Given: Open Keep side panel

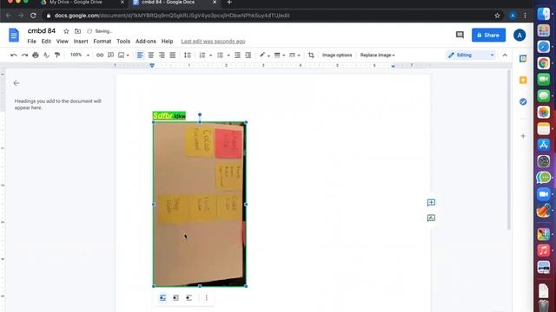Looking at the screenshot, I should pos(523,81).
